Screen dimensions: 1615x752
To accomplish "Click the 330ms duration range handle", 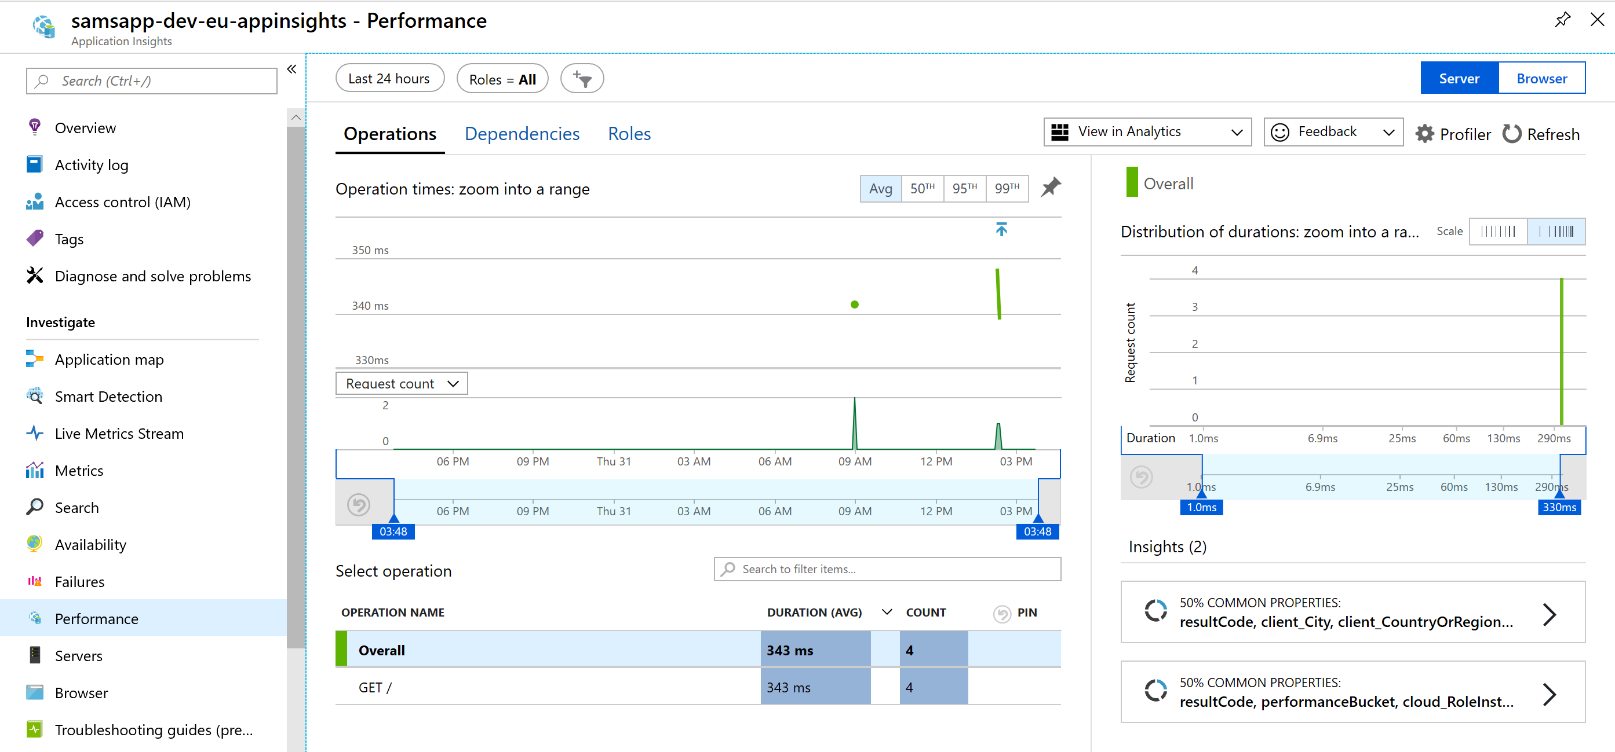I will click(x=1559, y=506).
